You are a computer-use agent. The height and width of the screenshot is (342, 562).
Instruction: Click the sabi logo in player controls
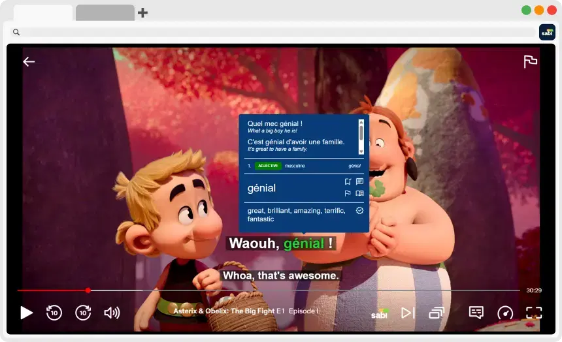tap(380, 314)
